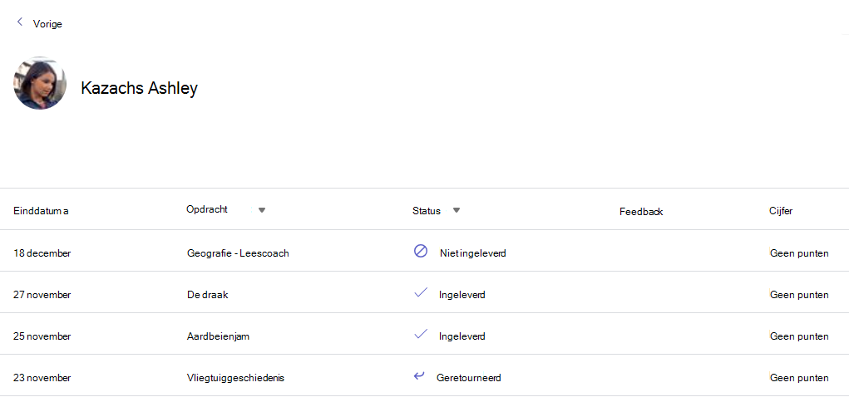The image size is (849, 402).
Task: Click the Kazachs Ashley student name
Action: tap(139, 88)
